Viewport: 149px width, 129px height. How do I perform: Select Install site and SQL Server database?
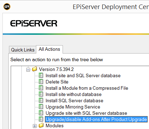83,75
